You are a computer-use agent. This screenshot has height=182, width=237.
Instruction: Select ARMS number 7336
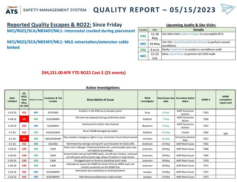click(x=206, y=119)
